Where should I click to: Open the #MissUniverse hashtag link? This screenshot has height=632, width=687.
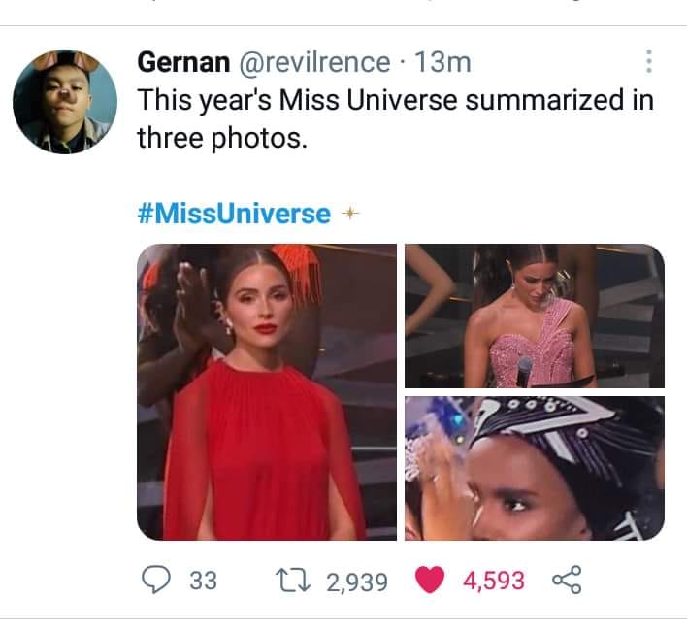(x=234, y=214)
